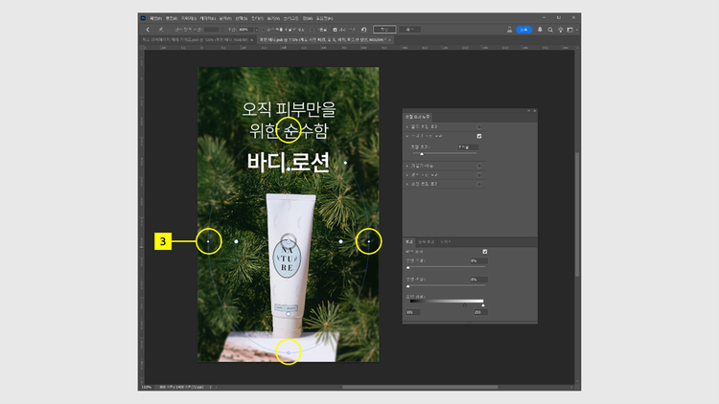Click the vertical scrollbar of the canvas
Viewport: 719px width, 404px height.
577,213
